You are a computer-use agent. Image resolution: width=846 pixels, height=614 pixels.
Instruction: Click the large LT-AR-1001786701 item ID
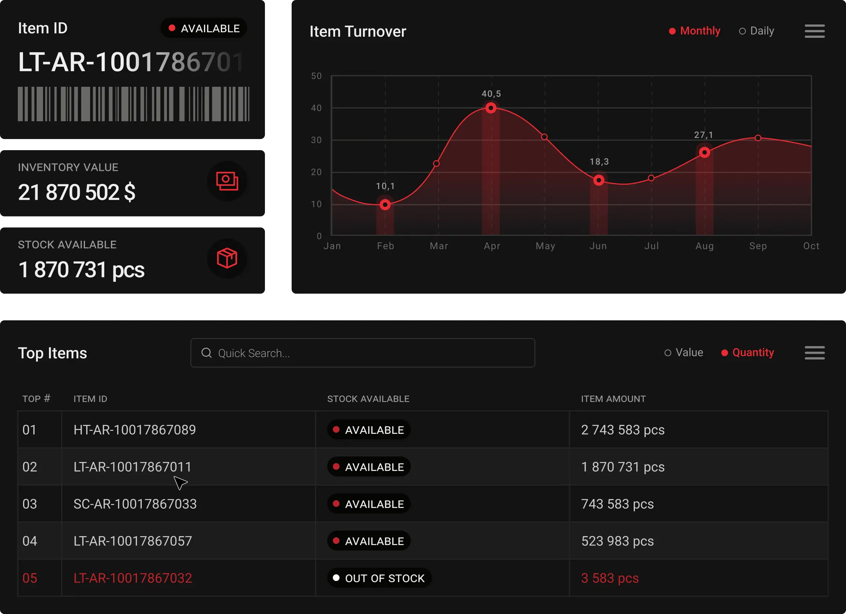point(131,62)
